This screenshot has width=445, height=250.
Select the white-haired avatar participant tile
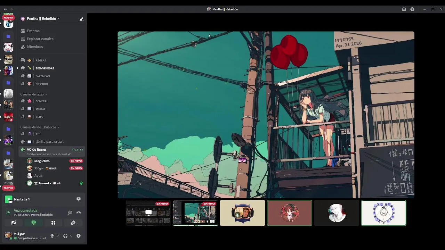click(x=337, y=213)
